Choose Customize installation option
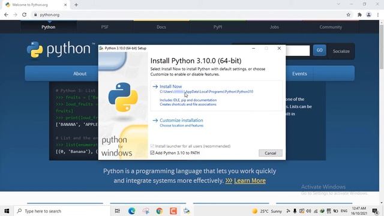The width and height of the screenshot is (384, 216). pos(181,120)
